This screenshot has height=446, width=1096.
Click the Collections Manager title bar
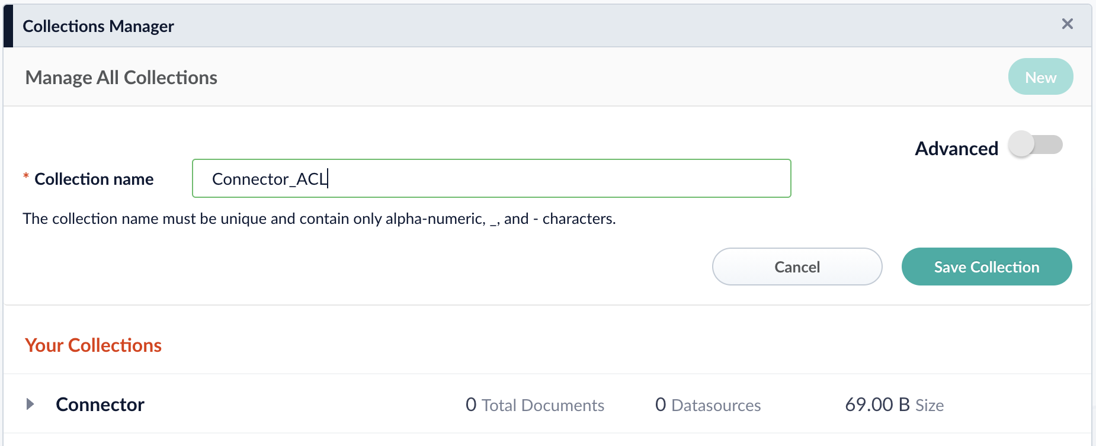98,26
